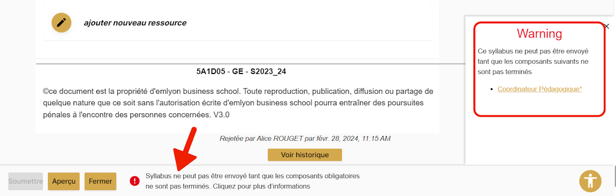Click the V3.0 version text
616x196 pixels.
221,115
